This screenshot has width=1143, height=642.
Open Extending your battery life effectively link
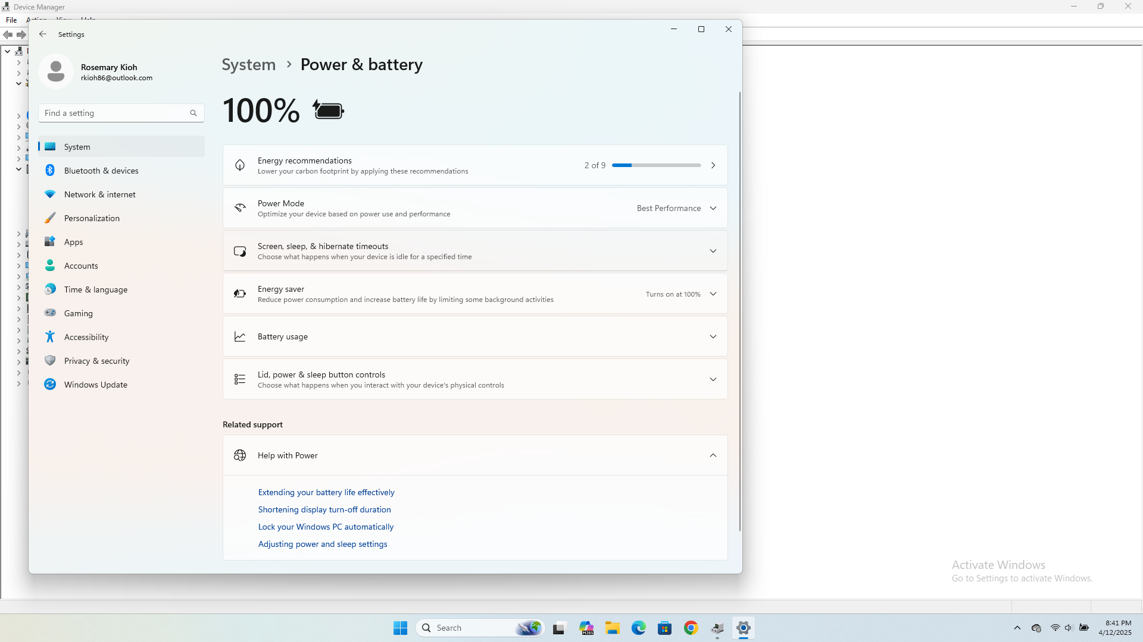click(x=326, y=492)
